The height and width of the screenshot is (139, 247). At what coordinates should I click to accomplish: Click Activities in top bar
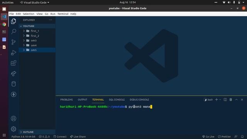point(8,2)
